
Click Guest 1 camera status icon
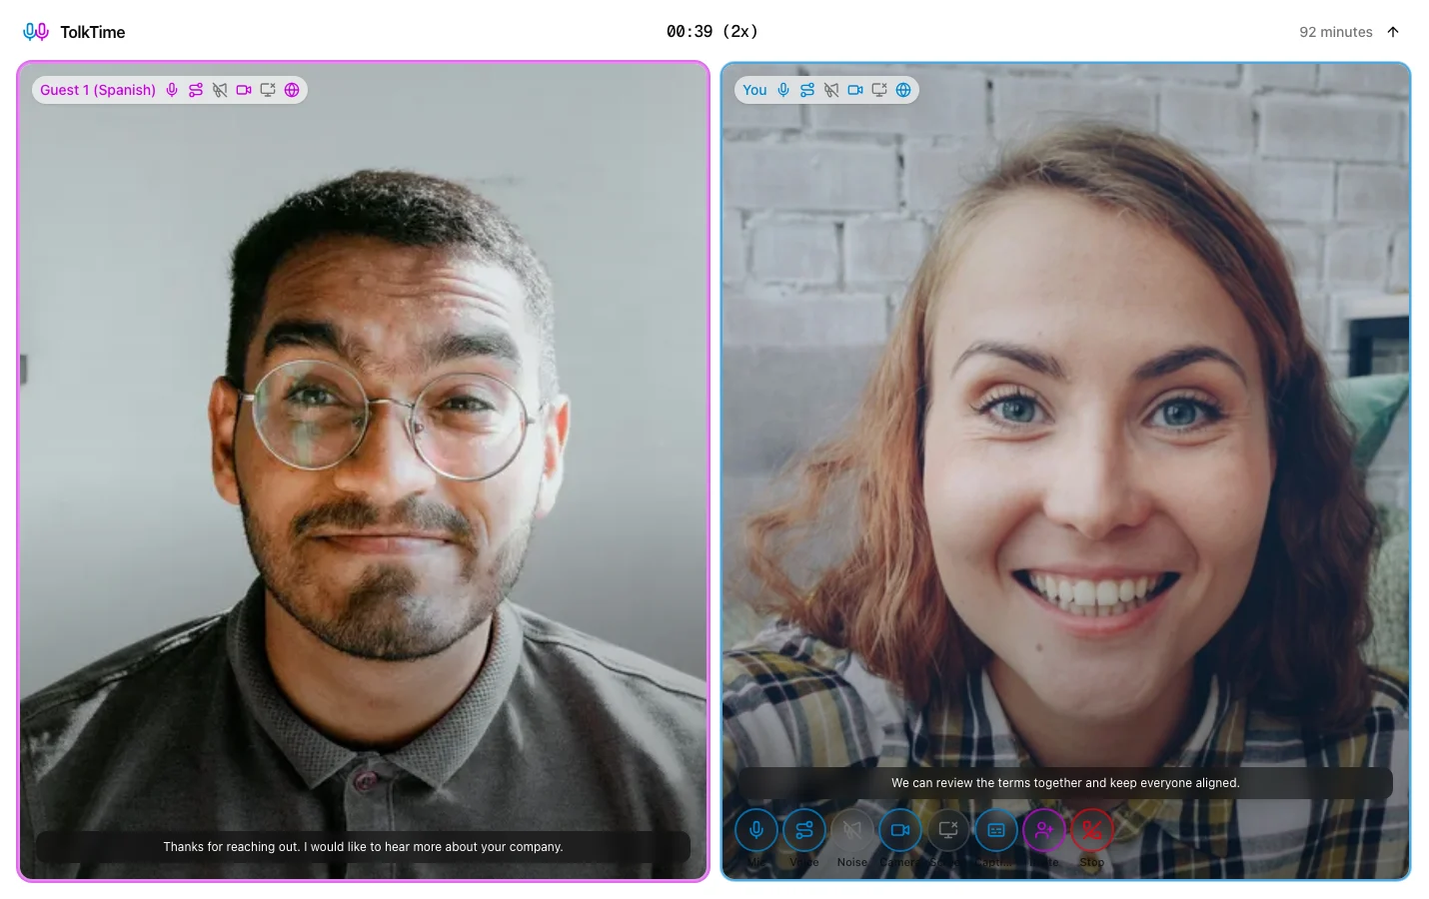pos(244,90)
